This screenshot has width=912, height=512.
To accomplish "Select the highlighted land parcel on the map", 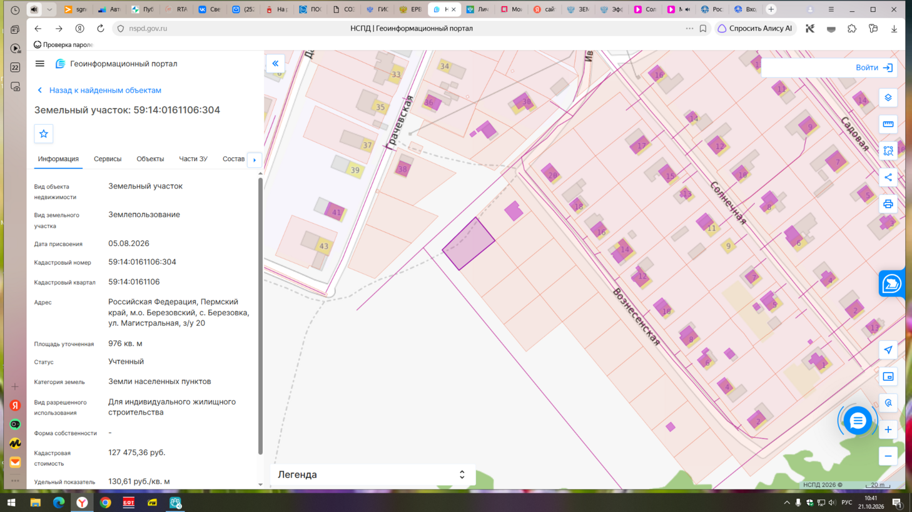I will [469, 244].
